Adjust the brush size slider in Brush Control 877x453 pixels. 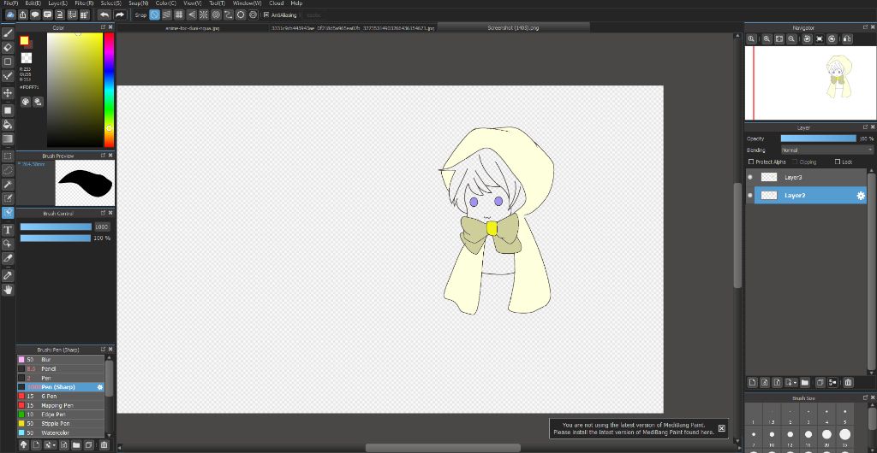(56, 227)
